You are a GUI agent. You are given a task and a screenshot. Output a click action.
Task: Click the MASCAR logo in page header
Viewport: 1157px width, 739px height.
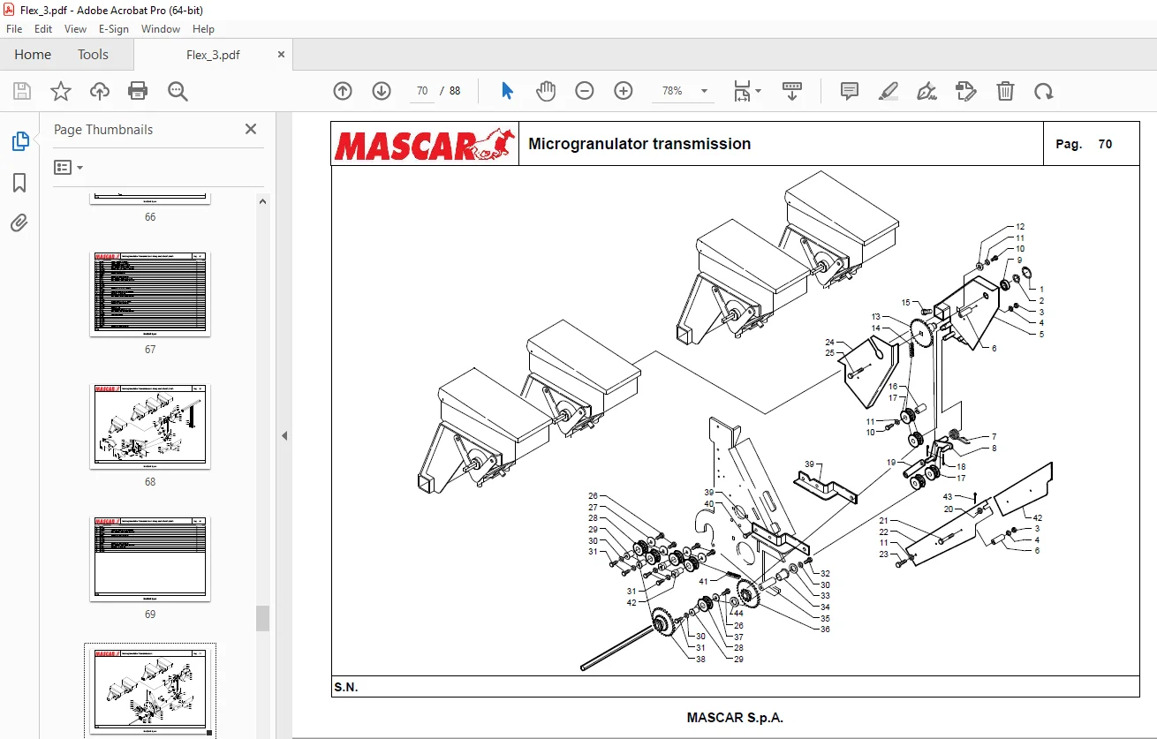point(424,144)
